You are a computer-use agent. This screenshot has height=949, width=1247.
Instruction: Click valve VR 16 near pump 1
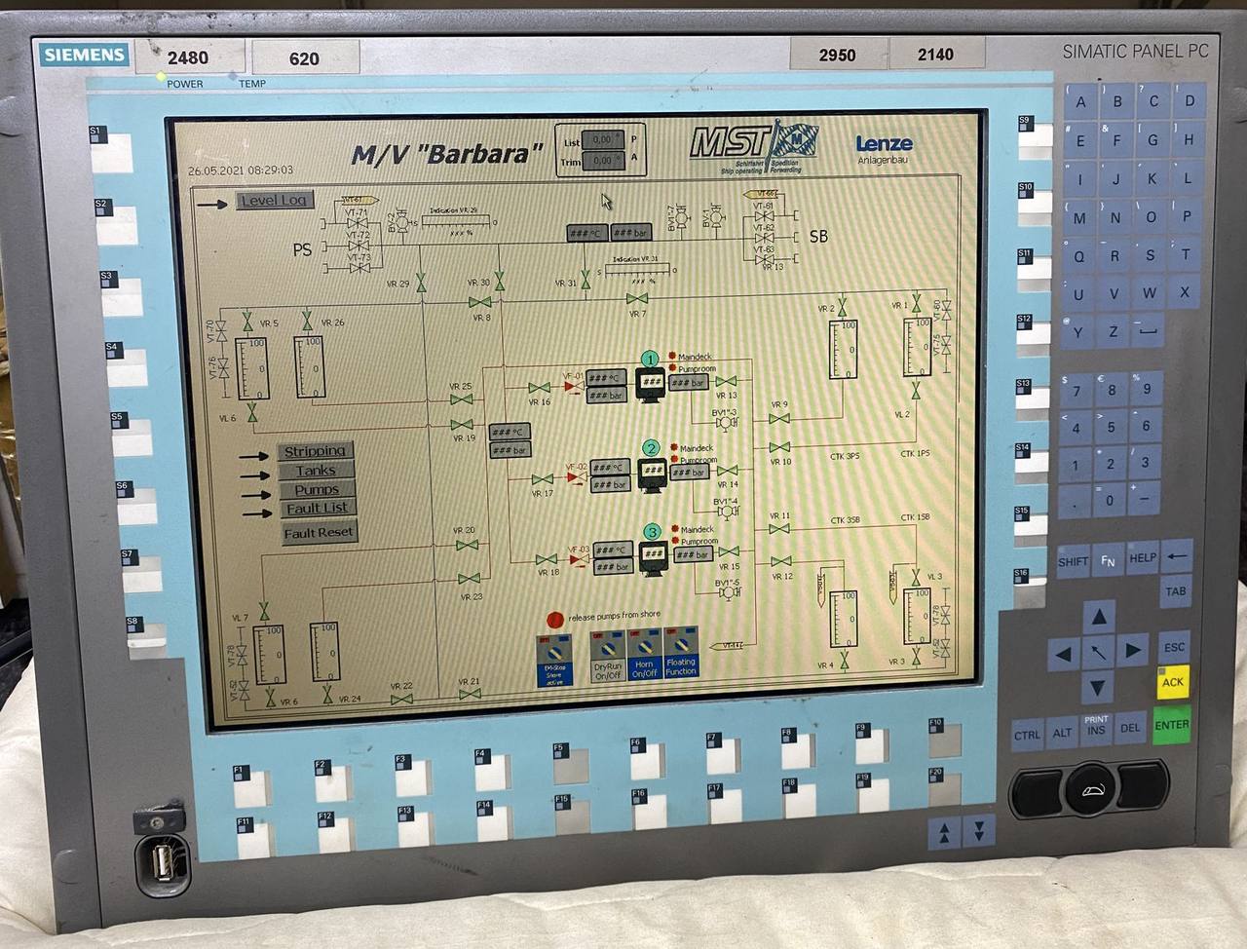pyautogui.click(x=539, y=388)
